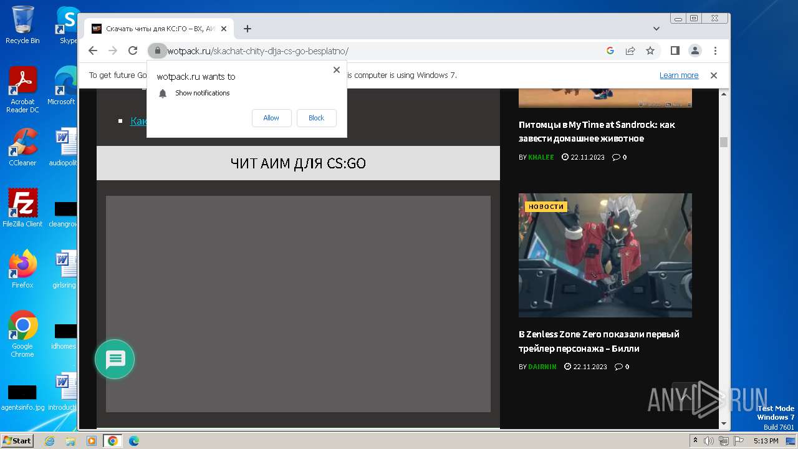Open the Google icon in the address bar
798x449 pixels.
610,51
